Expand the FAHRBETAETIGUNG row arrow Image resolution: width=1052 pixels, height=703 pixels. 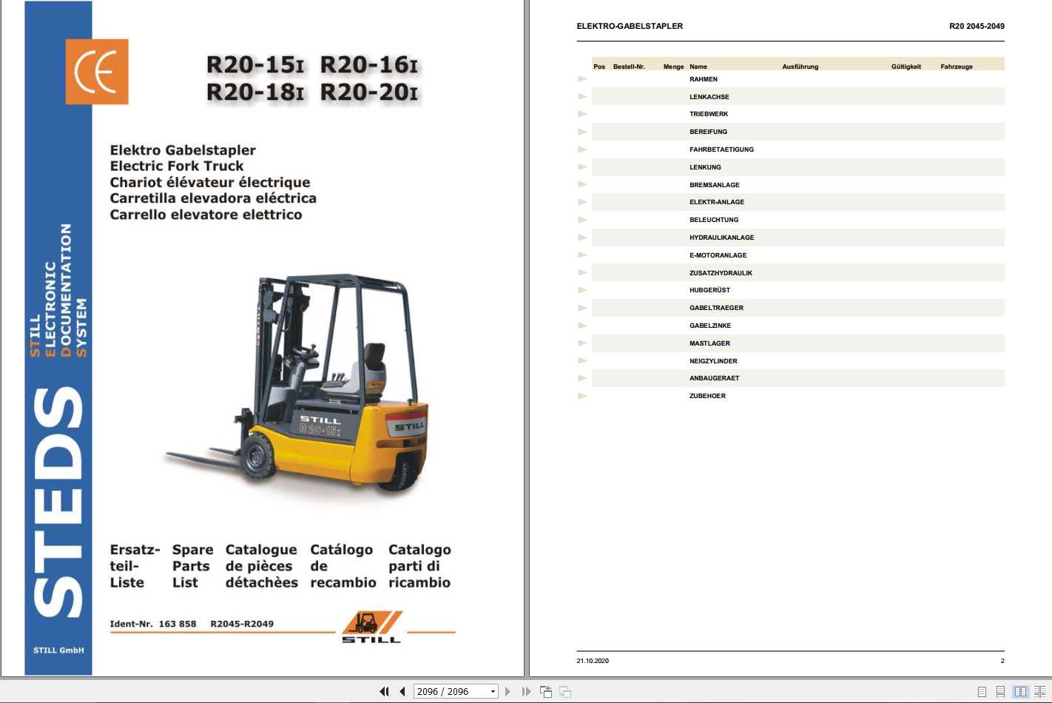click(x=582, y=149)
